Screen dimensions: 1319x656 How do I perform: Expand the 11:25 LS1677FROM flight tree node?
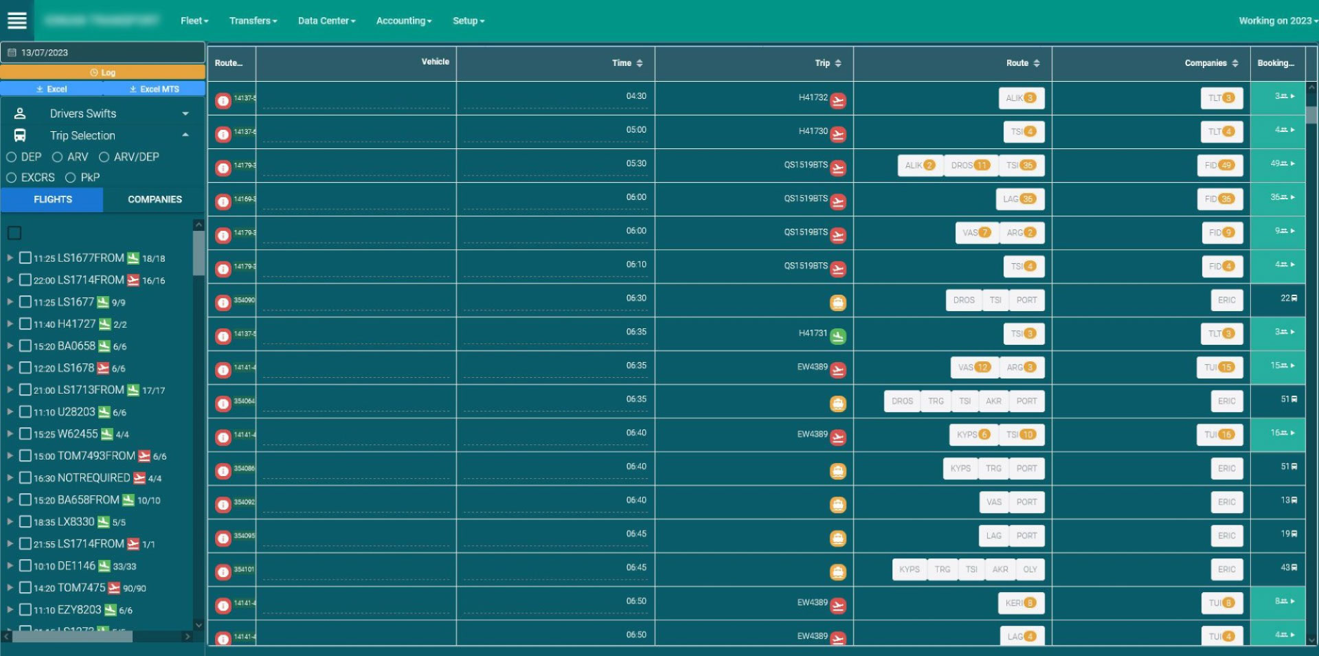pyautogui.click(x=10, y=258)
